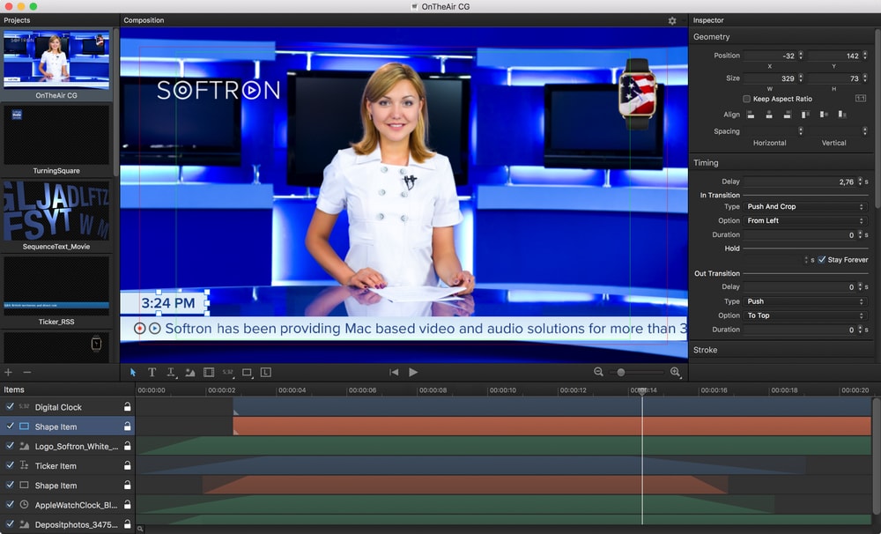
Task: Hide the Logo_Softron_White item
Action: point(10,446)
